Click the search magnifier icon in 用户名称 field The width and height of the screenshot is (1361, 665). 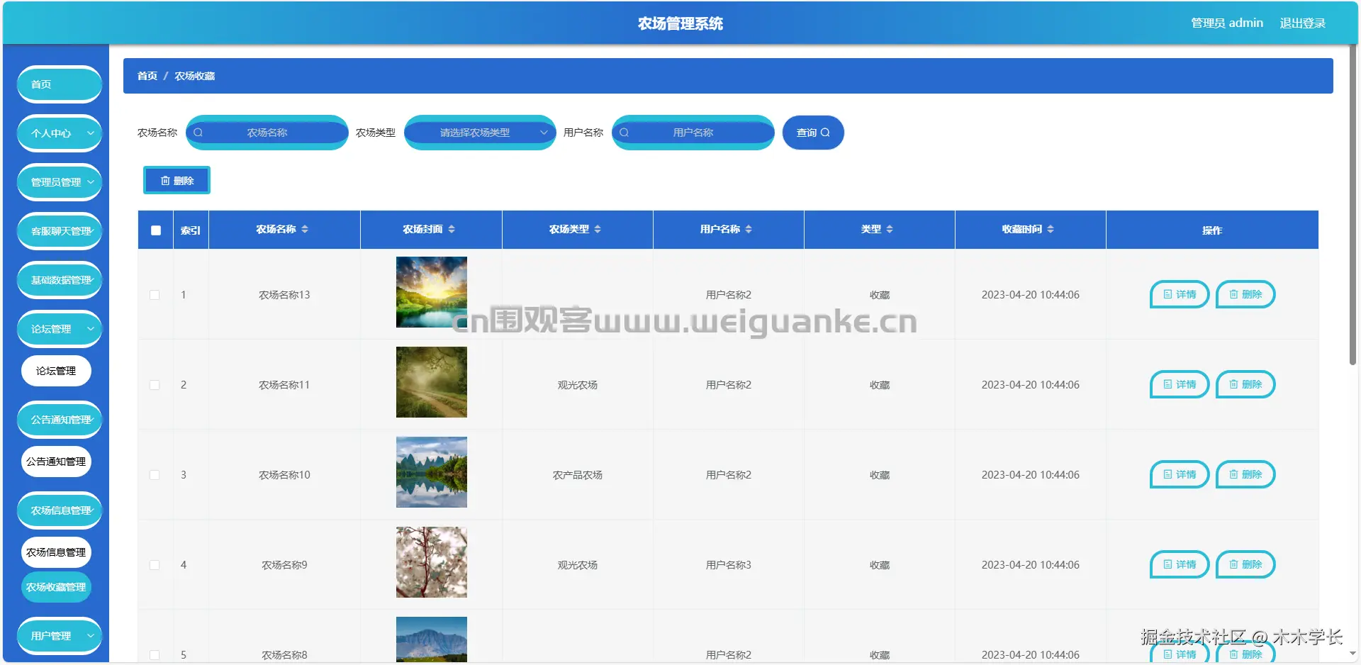point(625,133)
